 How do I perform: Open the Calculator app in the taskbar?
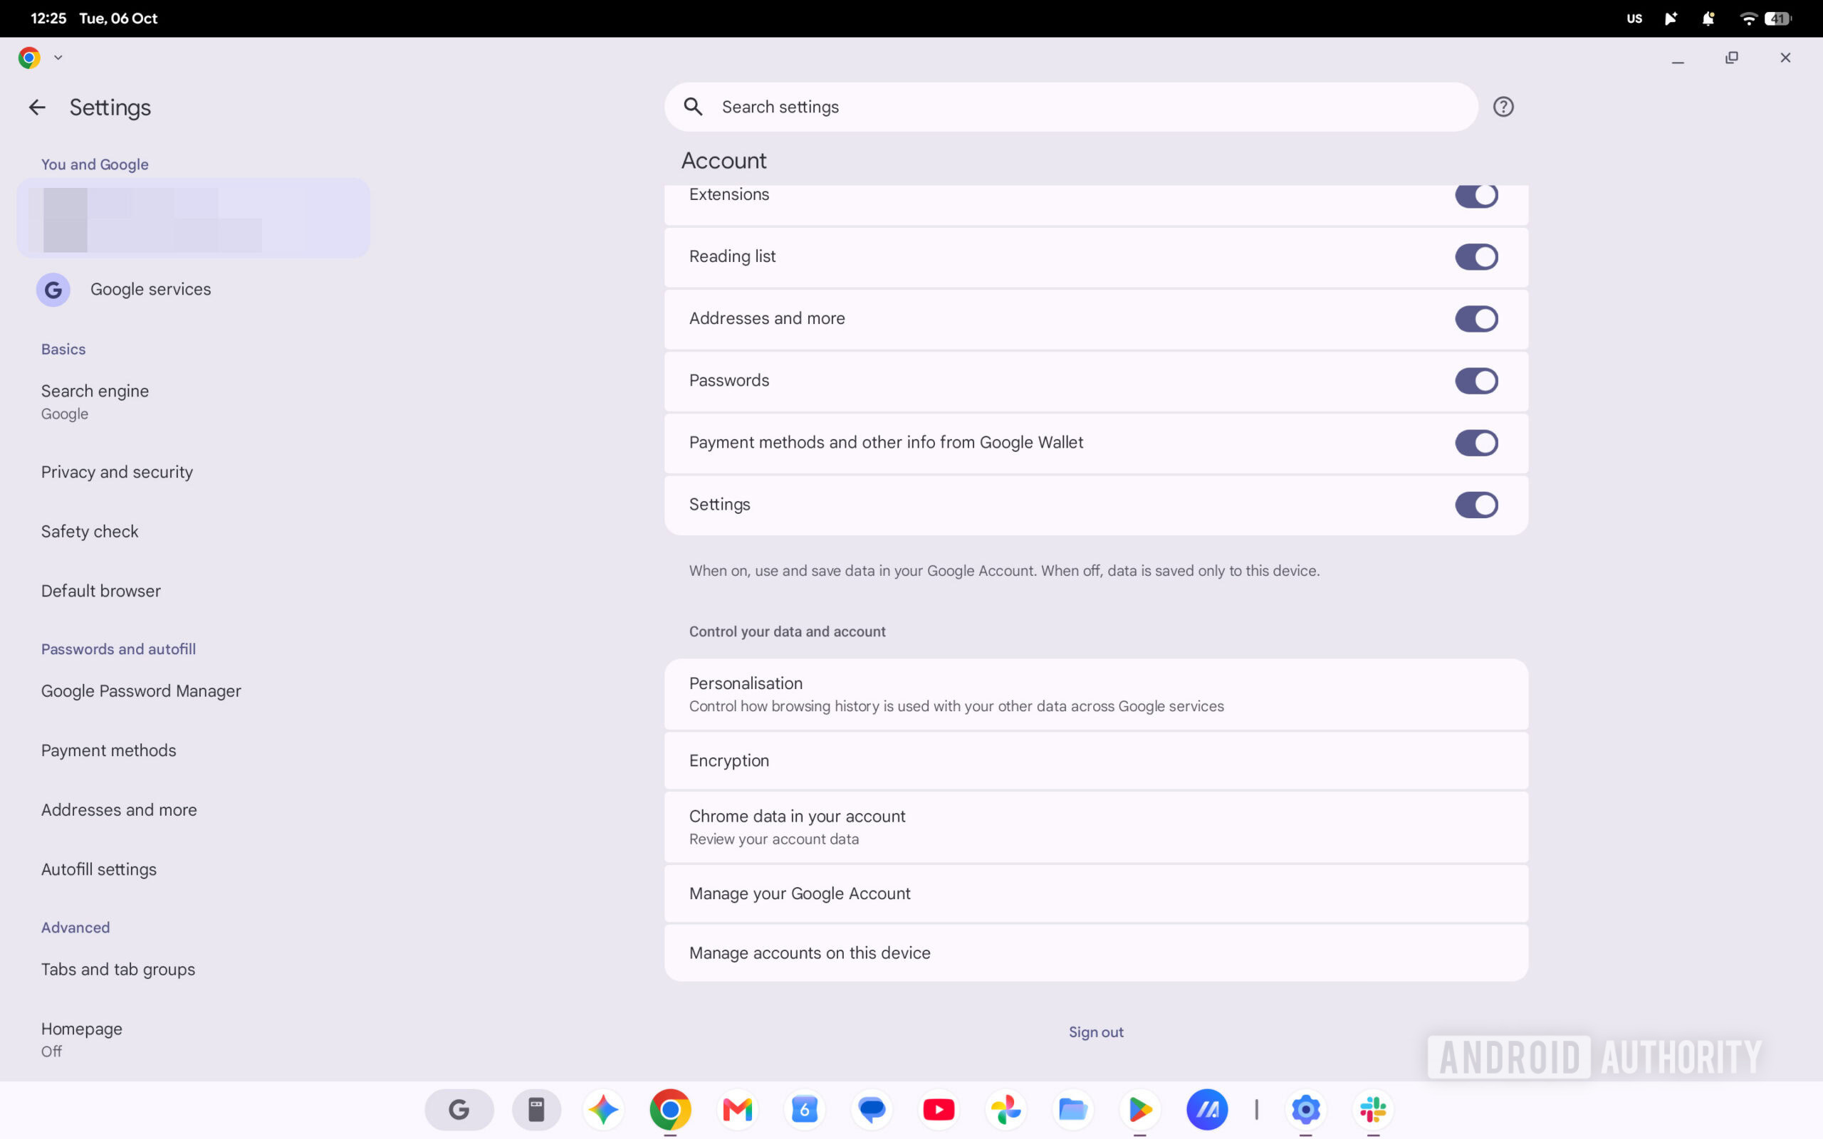click(536, 1109)
